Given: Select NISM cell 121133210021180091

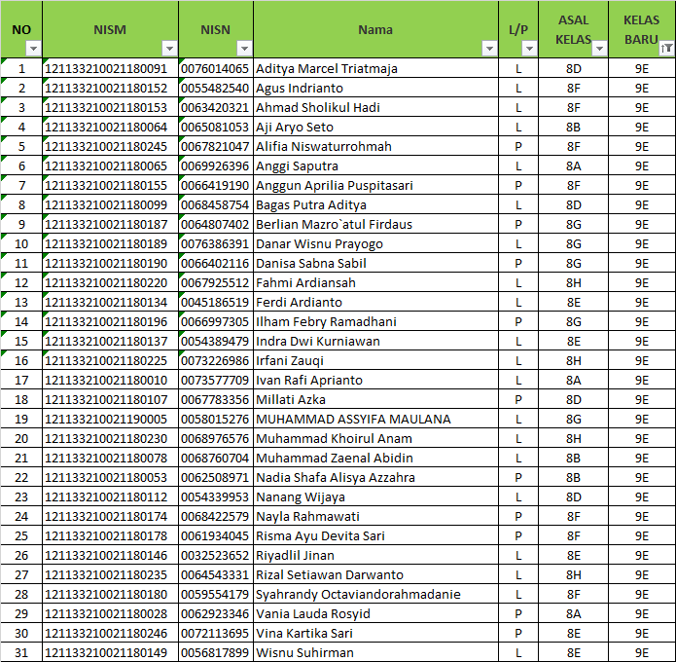Looking at the screenshot, I should (x=110, y=68).
